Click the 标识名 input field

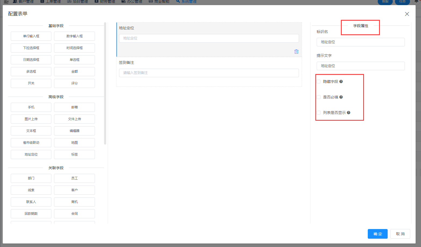click(x=361, y=42)
